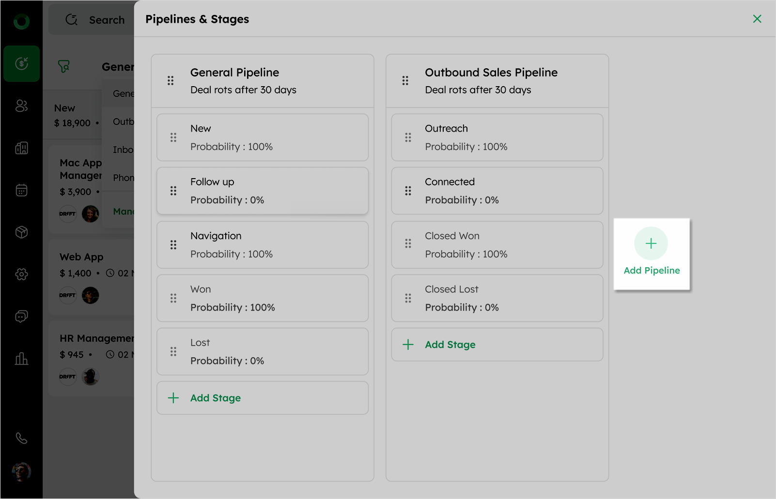
Task: Click Add Stage in Outbound Sales Pipeline
Action: (450, 345)
